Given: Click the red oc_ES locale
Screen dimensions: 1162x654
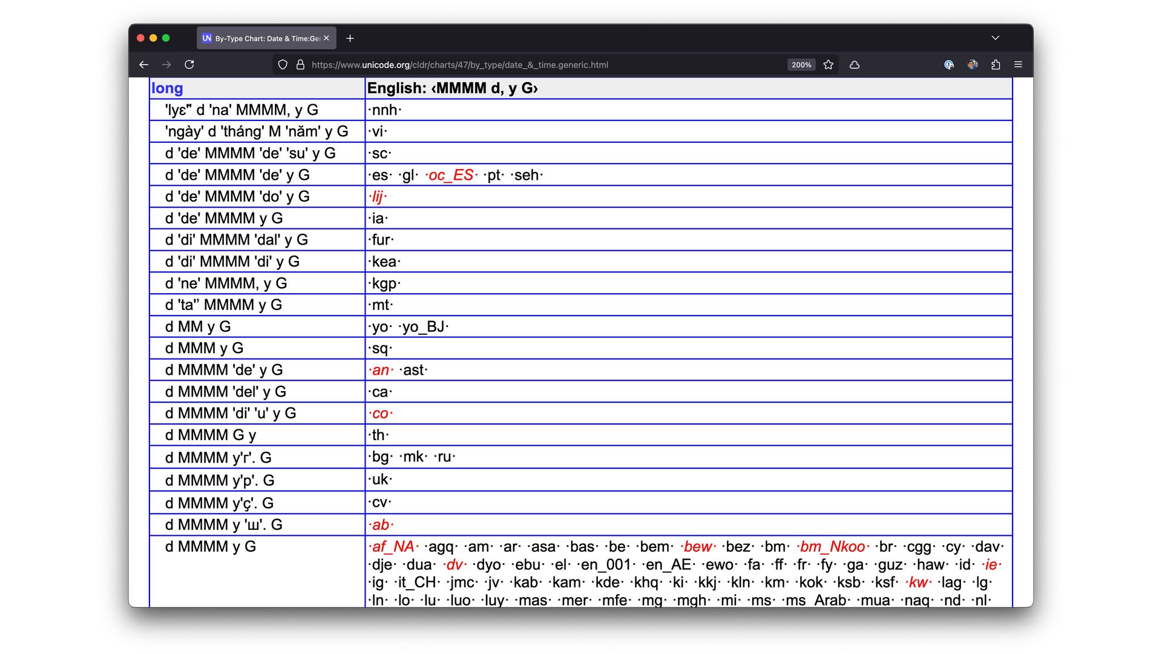Looking at the screenshot, I should pos(451,175).
